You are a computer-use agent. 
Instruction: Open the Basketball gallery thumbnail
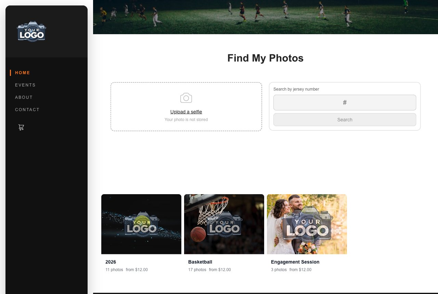click(x=224, y=224)
